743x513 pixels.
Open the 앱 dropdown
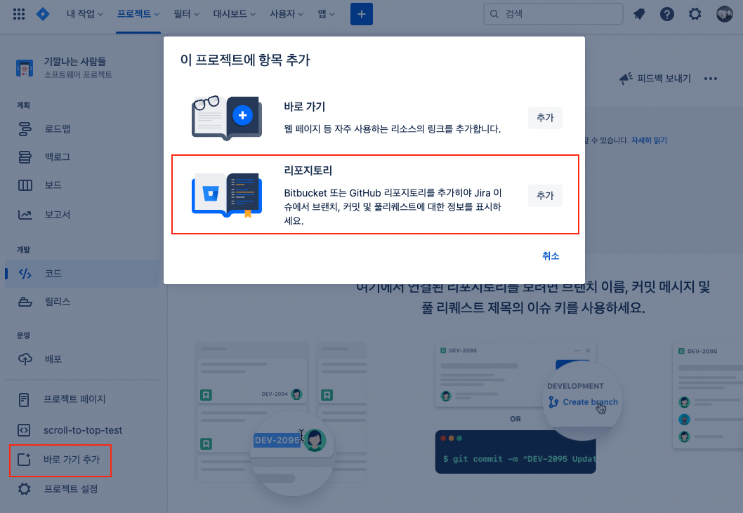326,14
